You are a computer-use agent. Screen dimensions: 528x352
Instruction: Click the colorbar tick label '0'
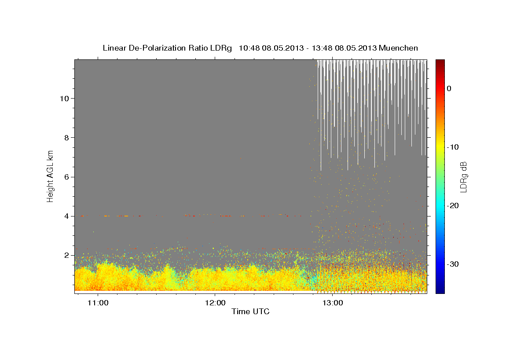449,88
